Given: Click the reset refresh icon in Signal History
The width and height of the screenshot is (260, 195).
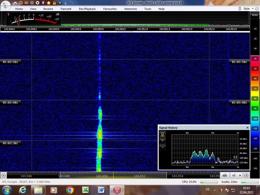Looking at the screenshot, I should [x=162, y=140].
